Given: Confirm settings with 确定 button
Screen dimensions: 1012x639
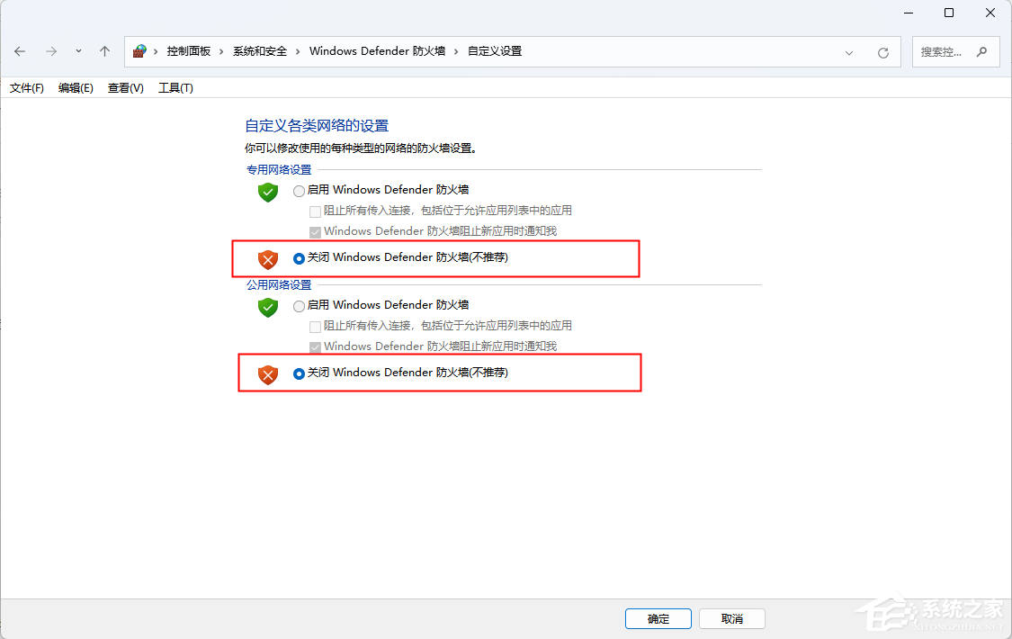Looking at the screenshot, I should [658, 618].
